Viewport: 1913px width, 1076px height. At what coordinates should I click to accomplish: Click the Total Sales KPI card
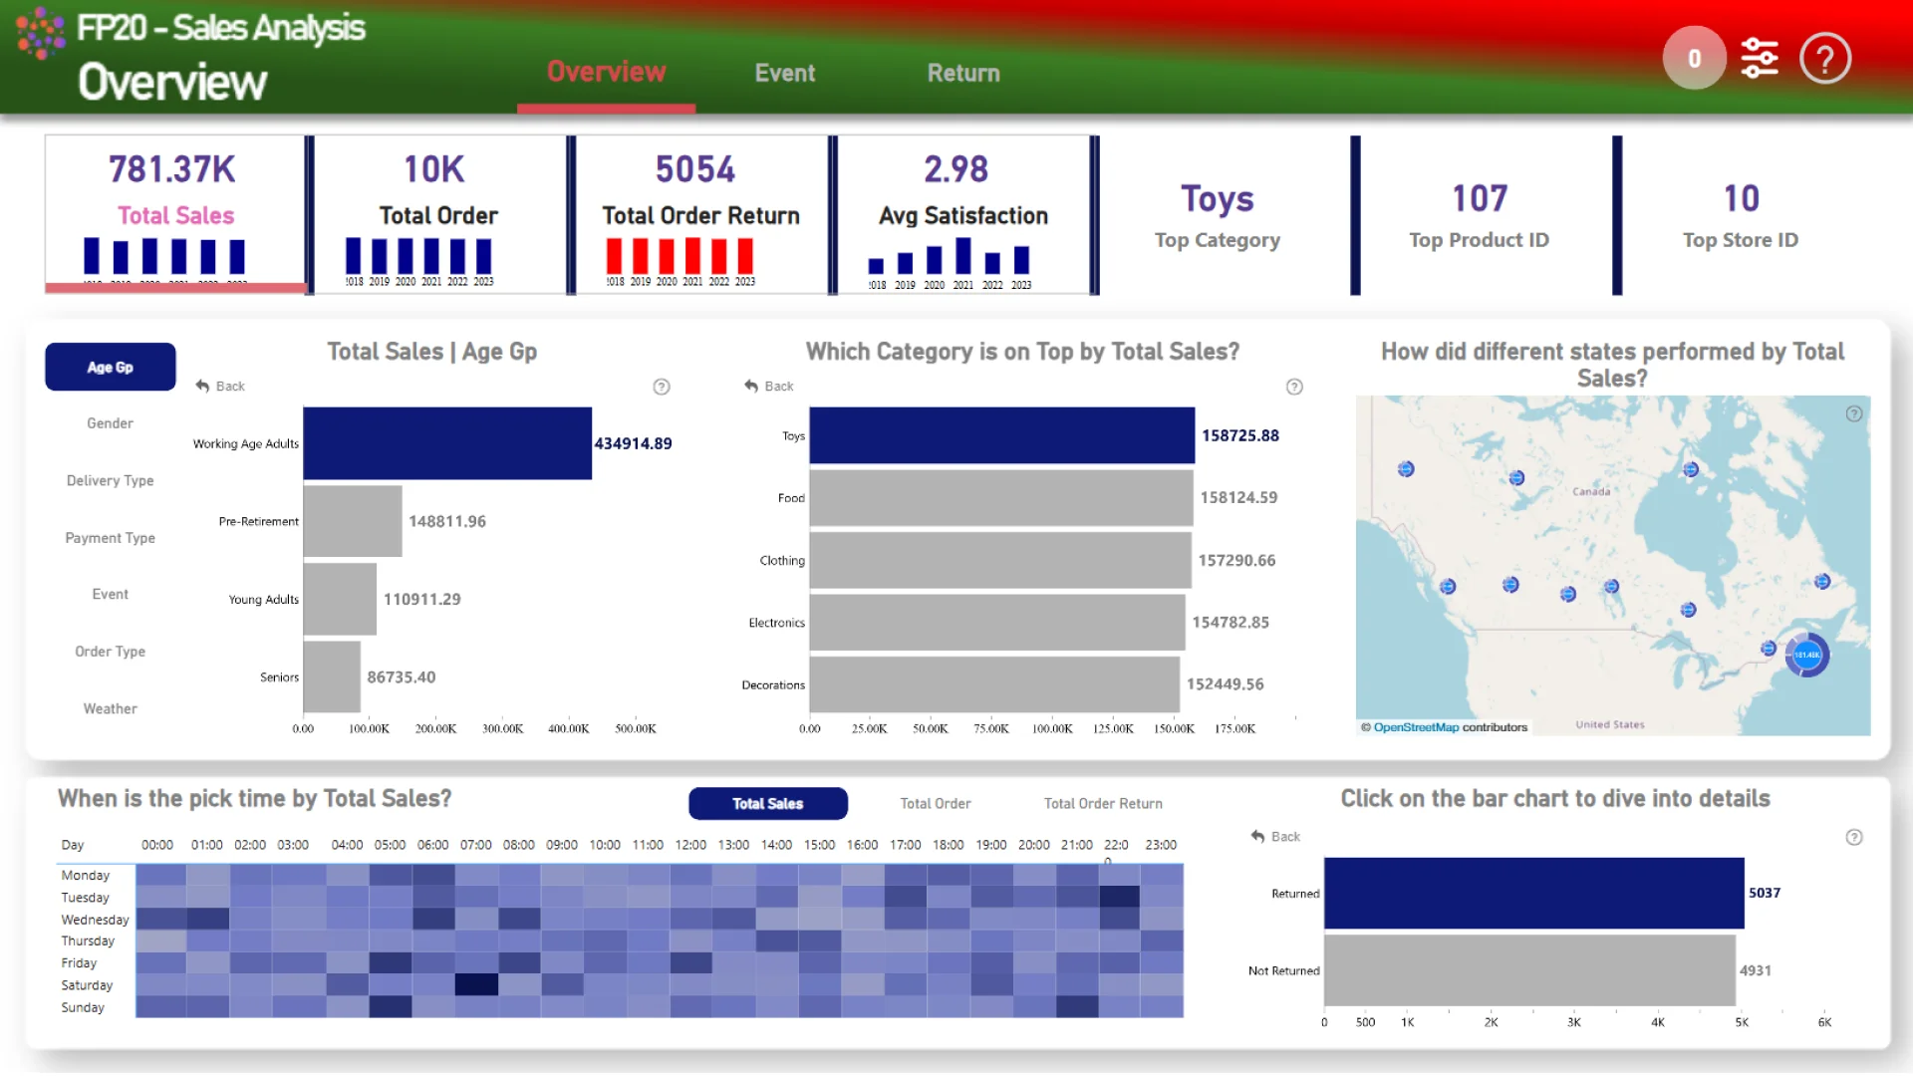pyautogui.click(x=175, y=214)
